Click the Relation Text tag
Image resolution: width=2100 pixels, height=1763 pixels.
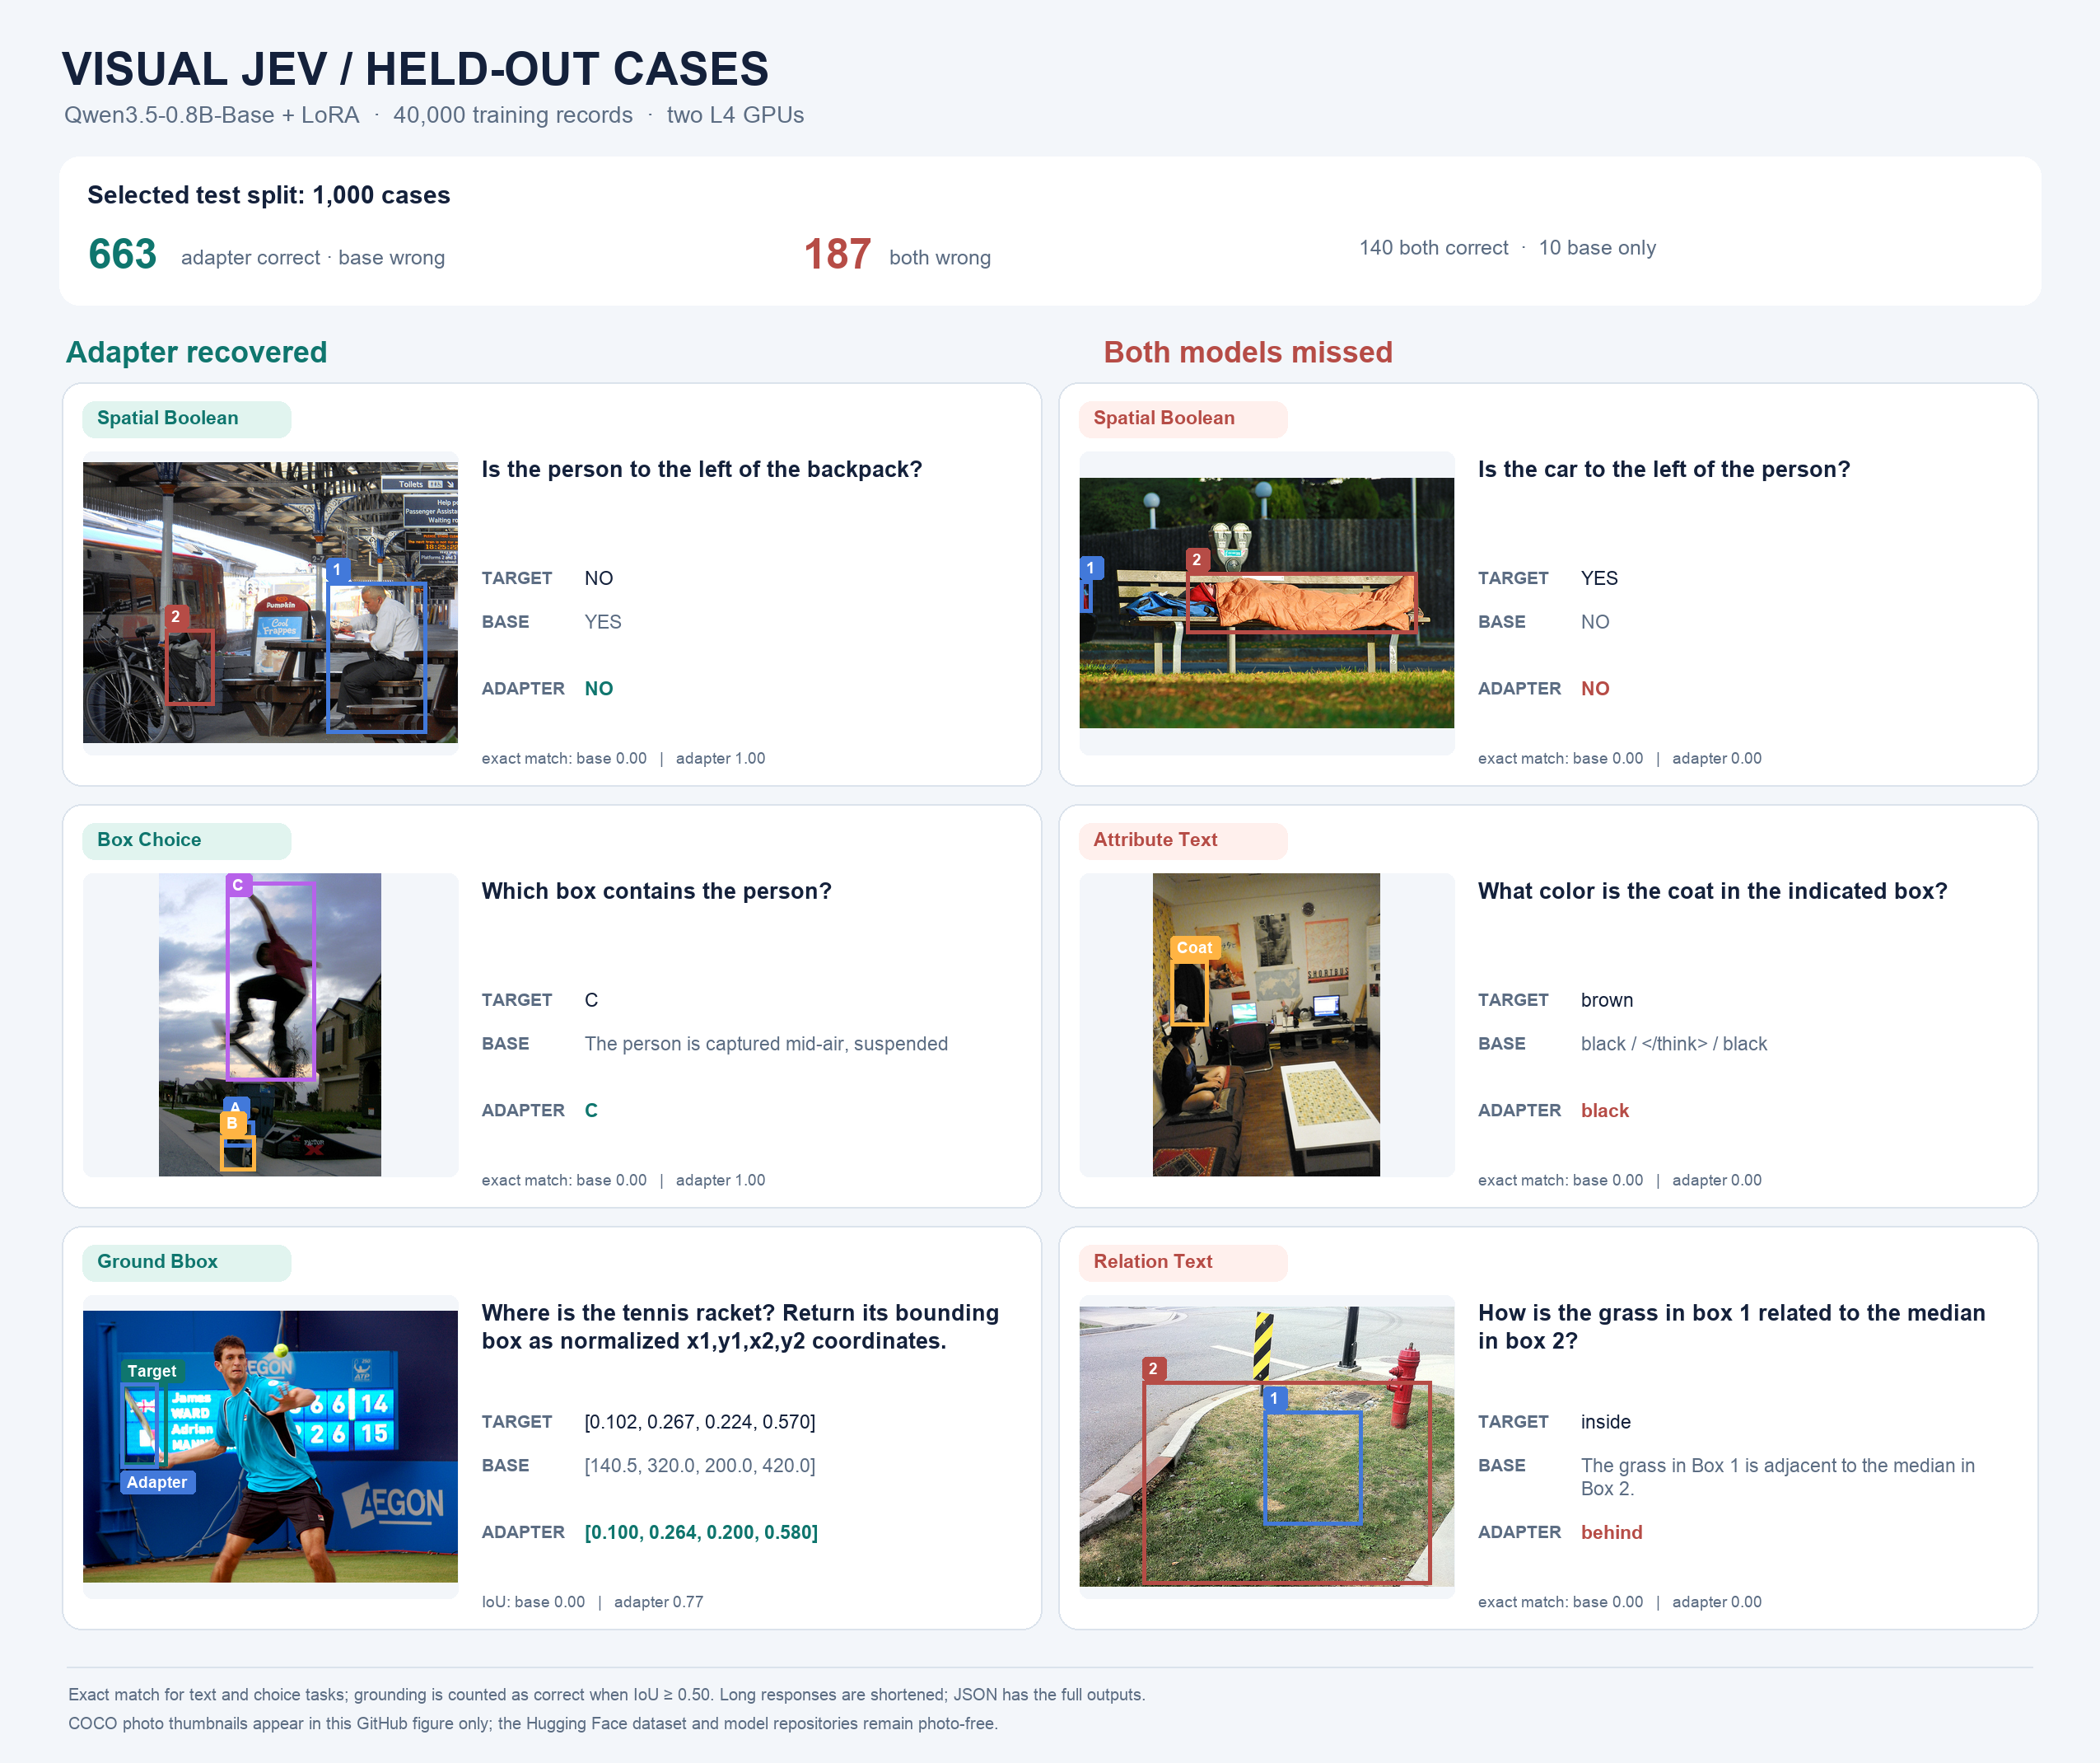coord(1183,1263)
